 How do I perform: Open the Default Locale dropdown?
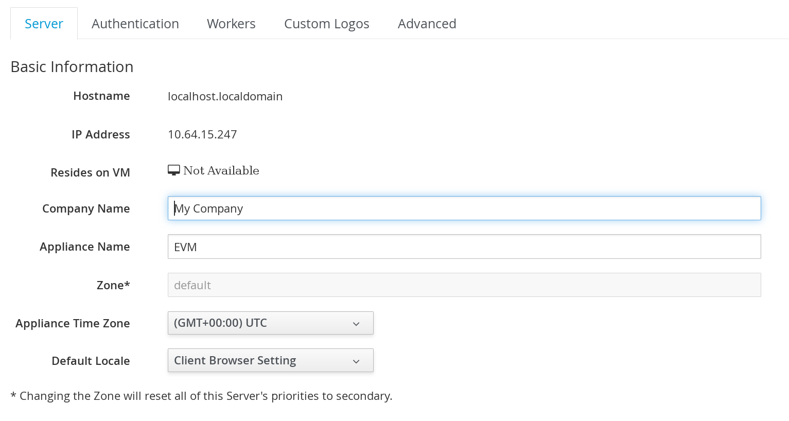click(x=270, y=361)
